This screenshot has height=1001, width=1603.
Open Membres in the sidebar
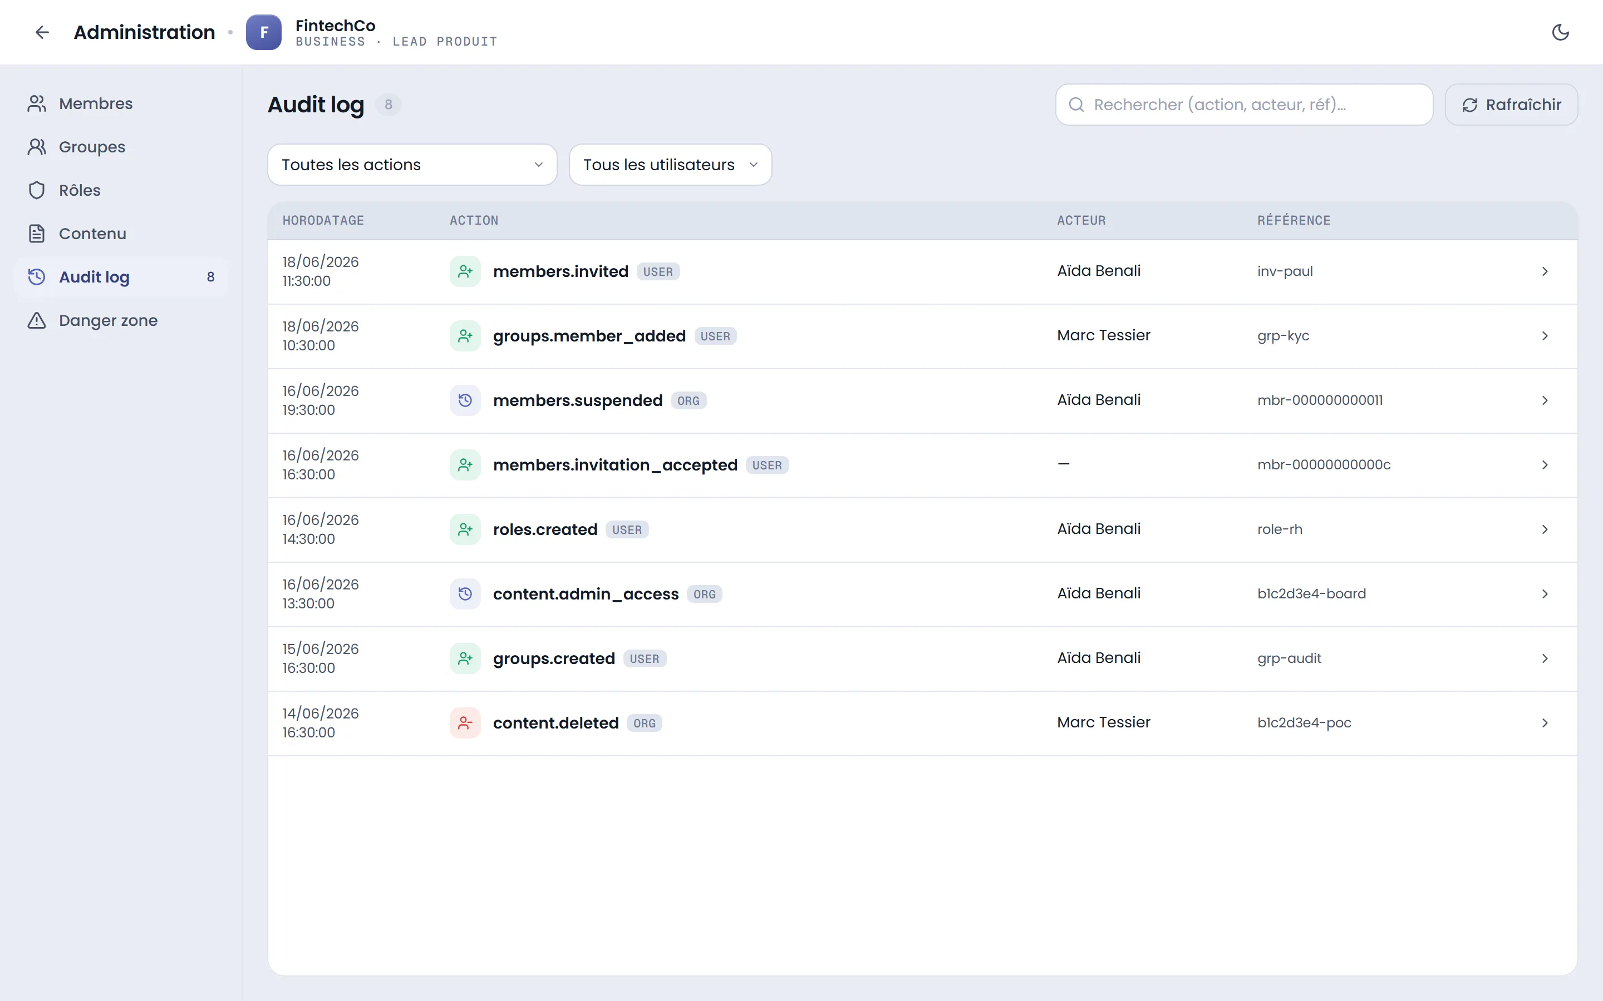pyautogui.click(x=121, y=103)
